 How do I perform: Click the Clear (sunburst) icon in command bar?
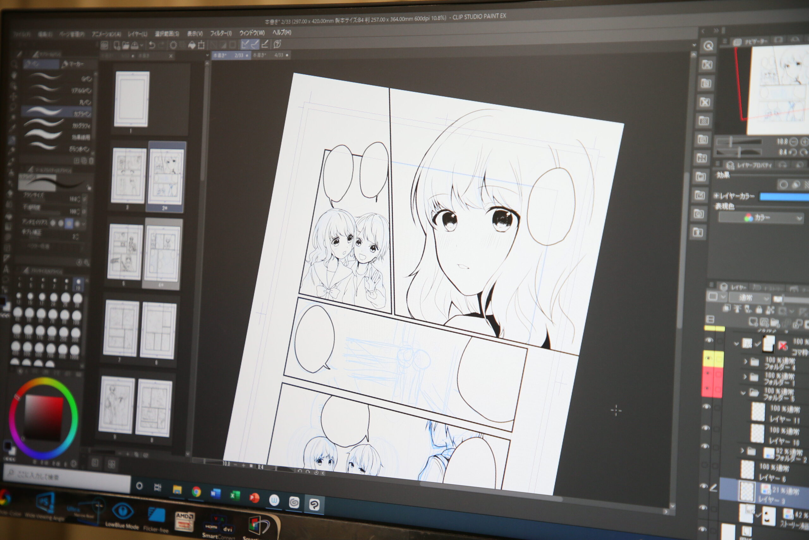(173, 45)
